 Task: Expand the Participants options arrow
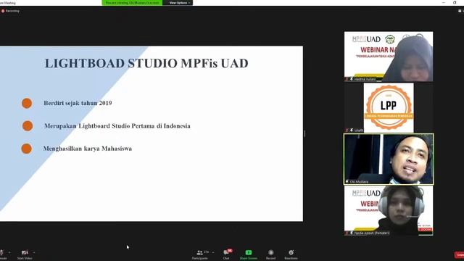click(x=213, y=252)
